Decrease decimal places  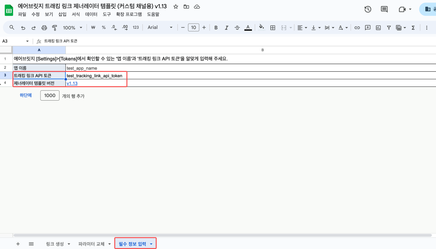(114, 27)
